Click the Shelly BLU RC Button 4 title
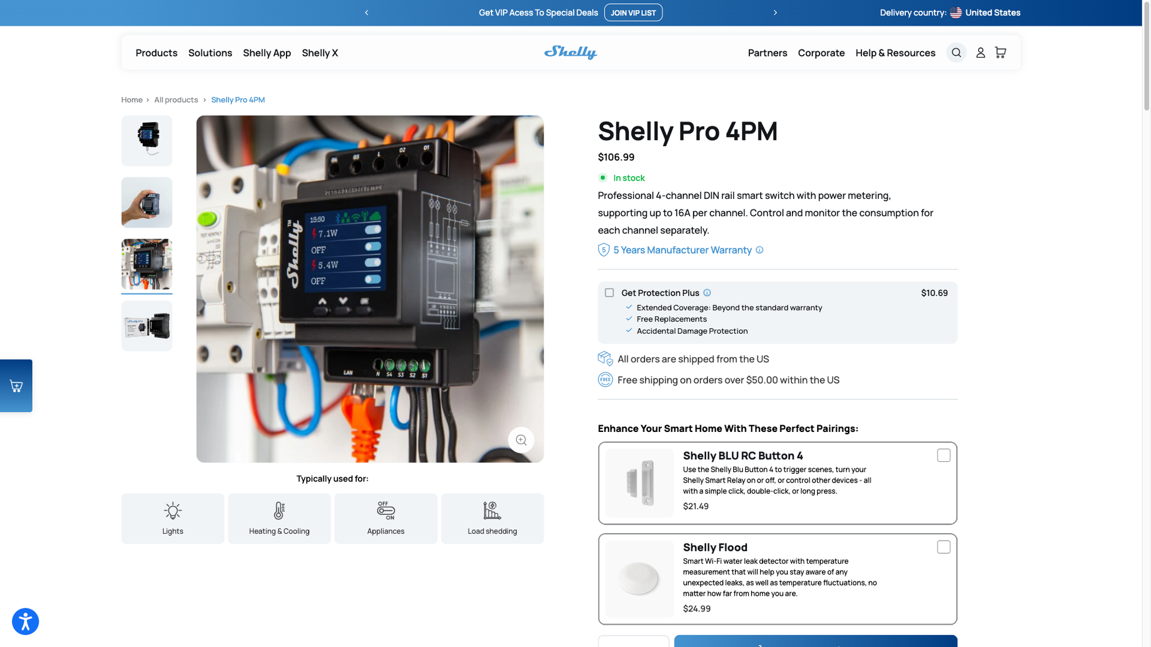 click(742, 456)
